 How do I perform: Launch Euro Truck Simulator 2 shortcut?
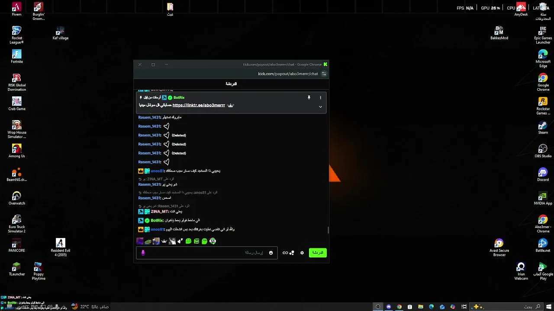coord(16,224)
